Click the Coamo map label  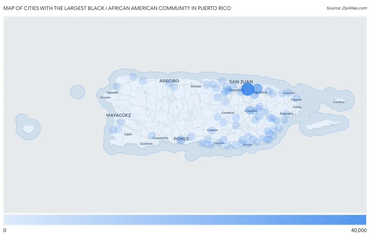point(212,130)
